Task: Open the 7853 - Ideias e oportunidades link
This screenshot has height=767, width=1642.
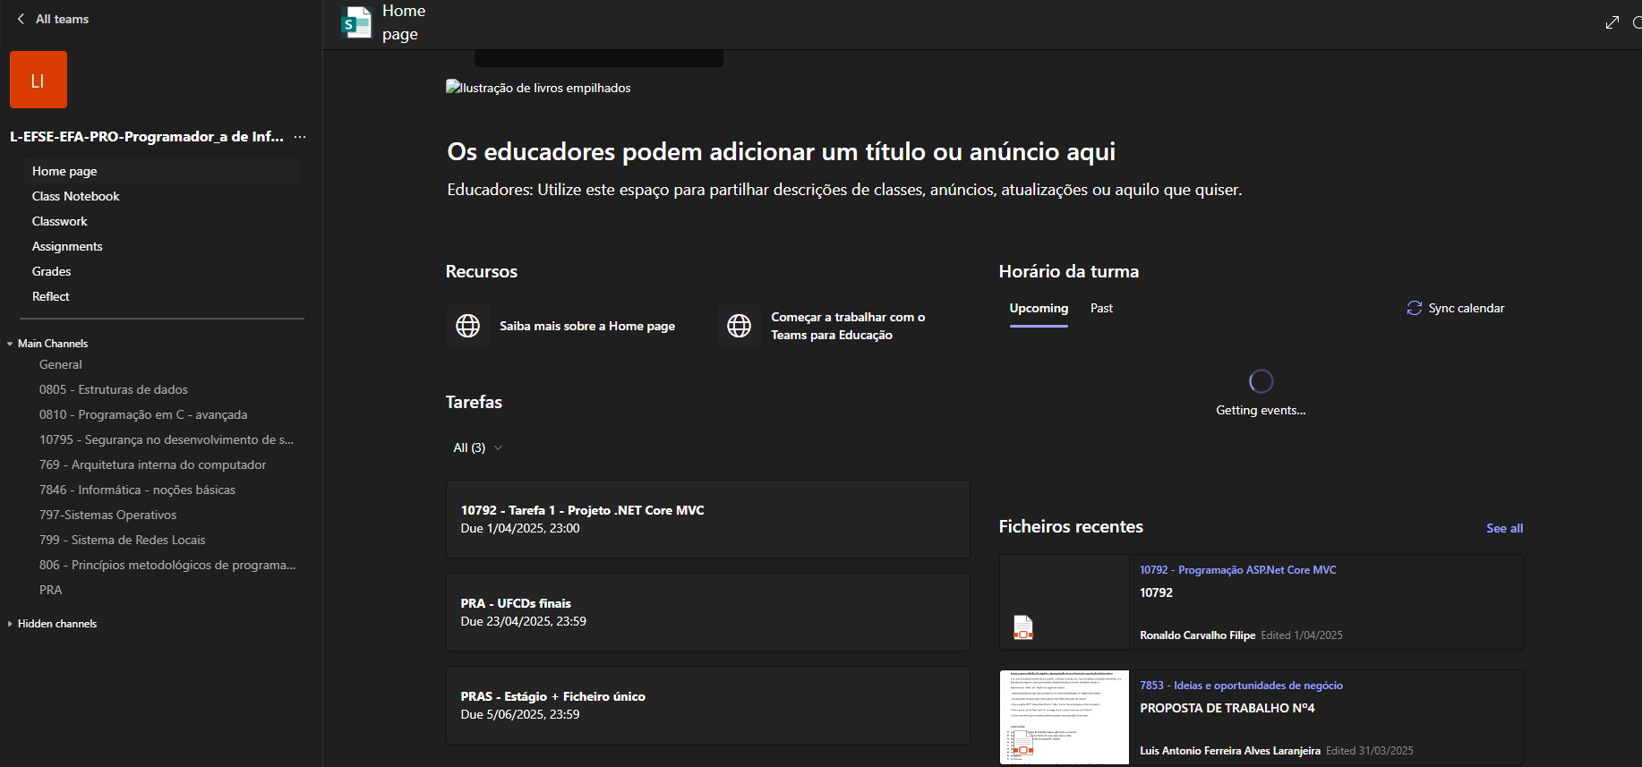Action: point(1241,686)
